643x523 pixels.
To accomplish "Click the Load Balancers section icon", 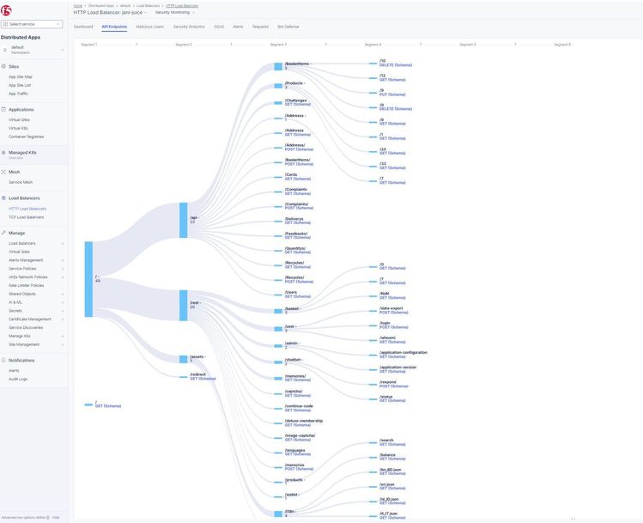I will pos(3,198).
